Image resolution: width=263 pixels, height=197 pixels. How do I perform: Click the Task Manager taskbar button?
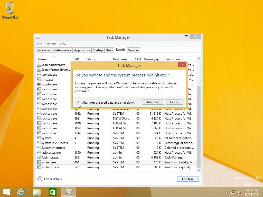[x=68, y=192]
